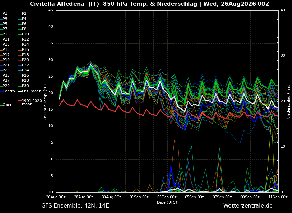Click the P1 legend entry

point(3,14)
